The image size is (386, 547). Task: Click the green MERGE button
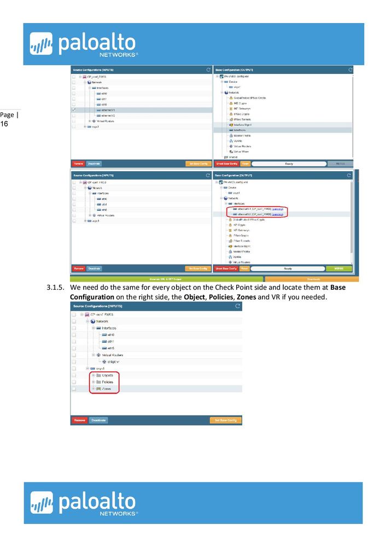click(x=339, y=269)
